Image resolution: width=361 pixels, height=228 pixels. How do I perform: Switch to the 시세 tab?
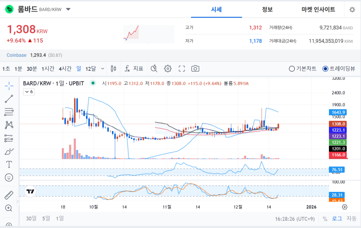(217, 9)
